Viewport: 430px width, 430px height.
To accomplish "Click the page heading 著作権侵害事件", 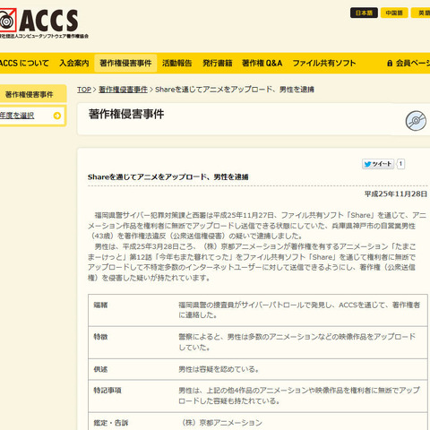I will 126,114.
